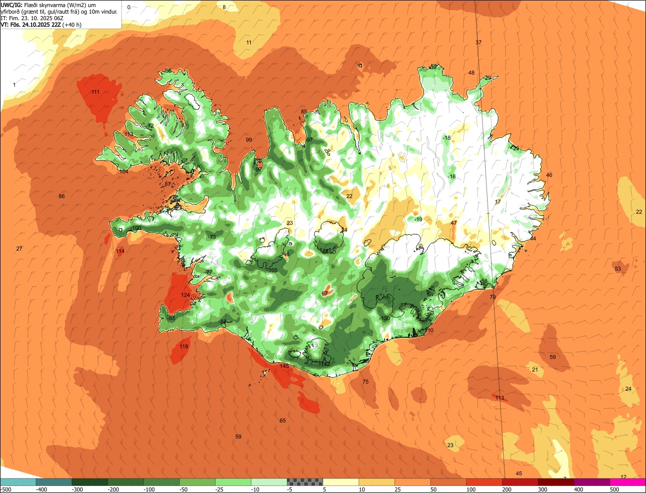Click the pale yellow legend swatch between 5 and 10
The width and height of the screenshot is (646, 493).
[x=341, y=482]
